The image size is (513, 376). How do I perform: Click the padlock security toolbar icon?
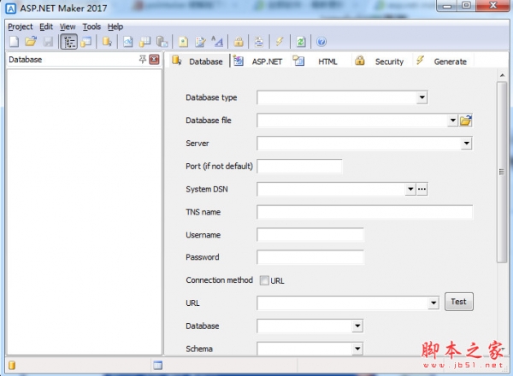point(239,42)
